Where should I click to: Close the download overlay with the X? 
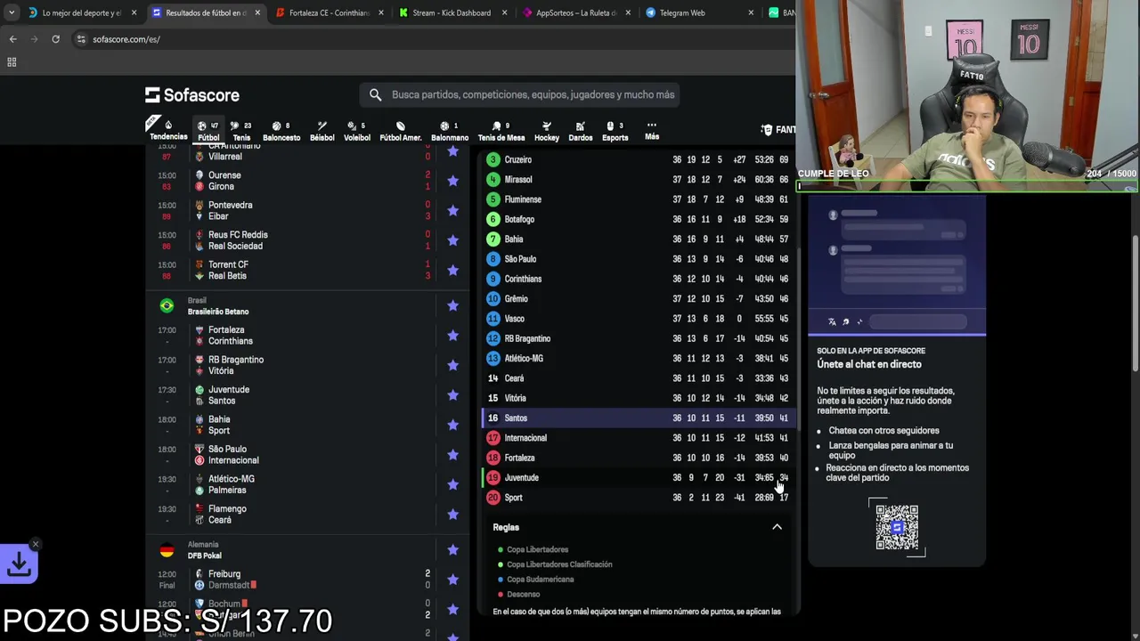pyautogui.click(x=35, y=544)
